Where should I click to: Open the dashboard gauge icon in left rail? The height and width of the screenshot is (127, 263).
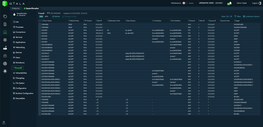(x=5, y=16)
